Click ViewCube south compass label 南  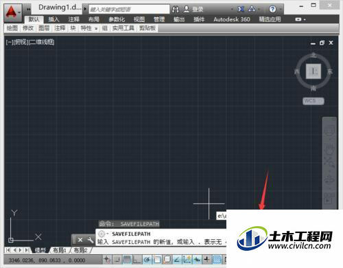click(314, 88)
